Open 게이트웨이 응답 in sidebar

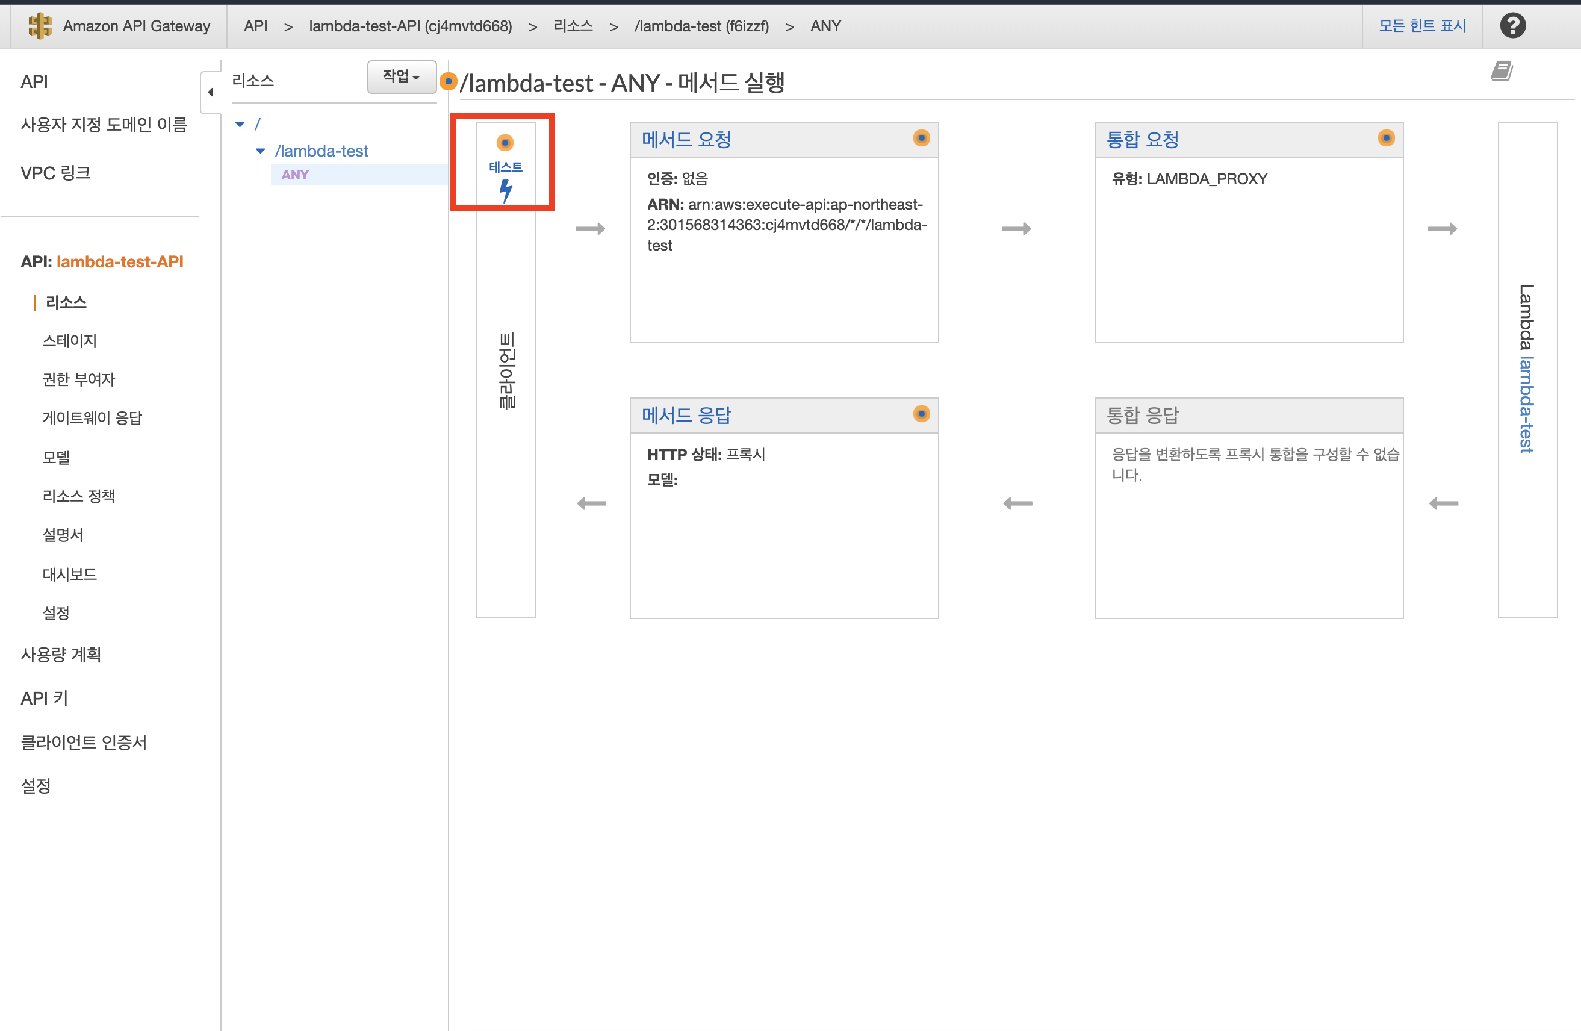[x=92, y=418]
